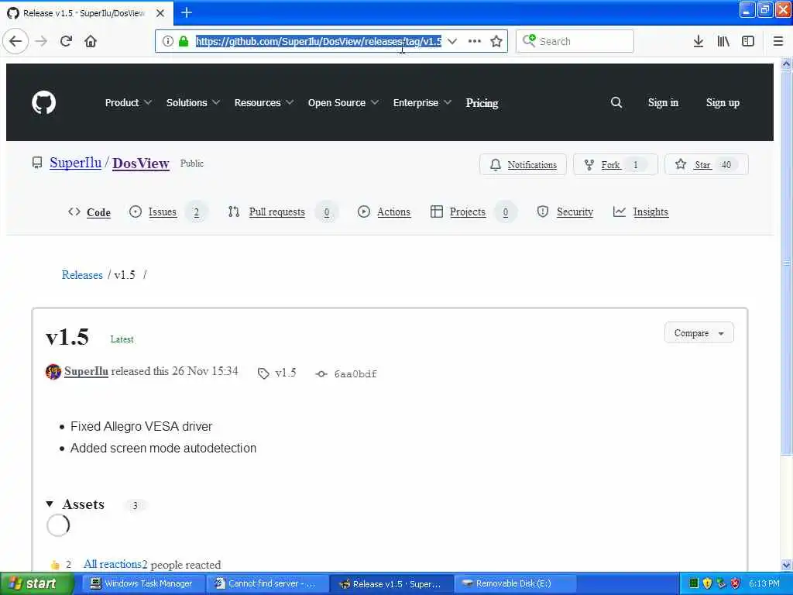Open the browser home page icon
This screenshot has width=793, height=595.
coord(91,41)
